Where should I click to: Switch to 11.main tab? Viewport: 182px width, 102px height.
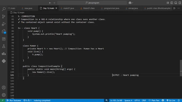(x=11, y=8)
